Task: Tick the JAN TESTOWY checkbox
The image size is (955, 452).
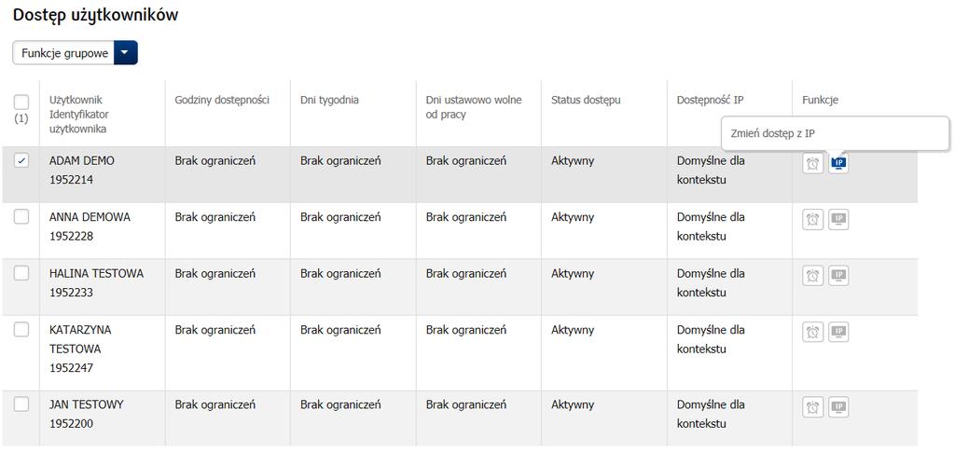Action: point(21,404)
